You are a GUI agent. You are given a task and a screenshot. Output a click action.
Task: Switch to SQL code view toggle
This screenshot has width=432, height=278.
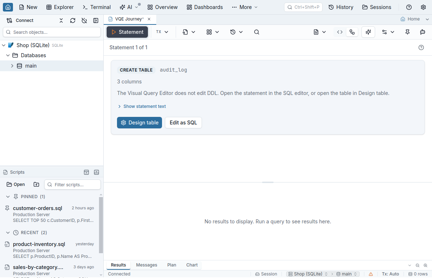pos(340,32)
